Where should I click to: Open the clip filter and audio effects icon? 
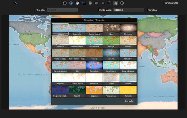click(x=116, y=3)
